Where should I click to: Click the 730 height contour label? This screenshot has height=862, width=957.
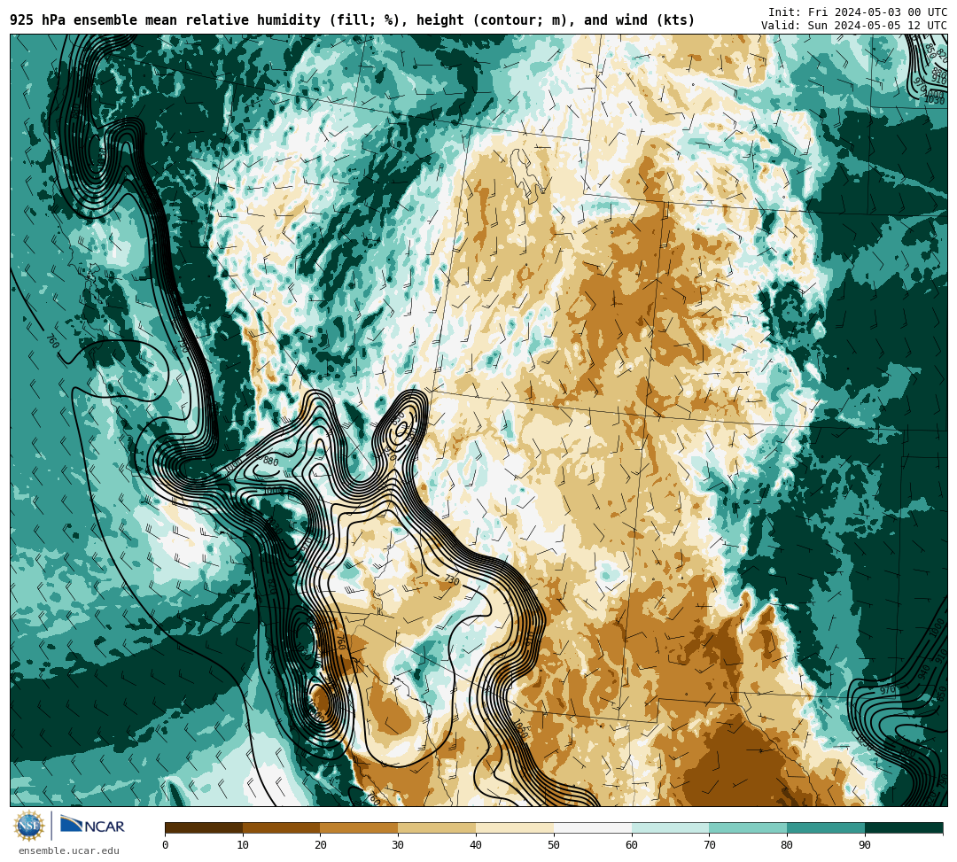(x=451, y=579)
